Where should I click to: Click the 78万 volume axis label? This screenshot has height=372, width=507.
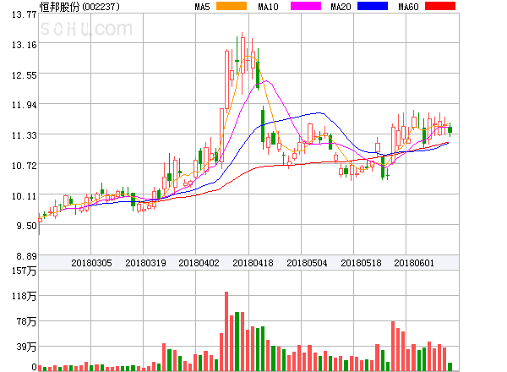coord(27,321)
